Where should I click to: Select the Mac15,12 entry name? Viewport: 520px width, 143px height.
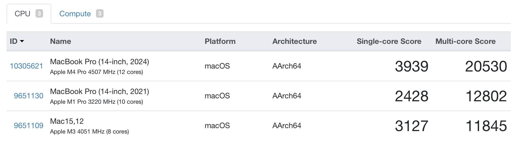(x=67, y=121)
